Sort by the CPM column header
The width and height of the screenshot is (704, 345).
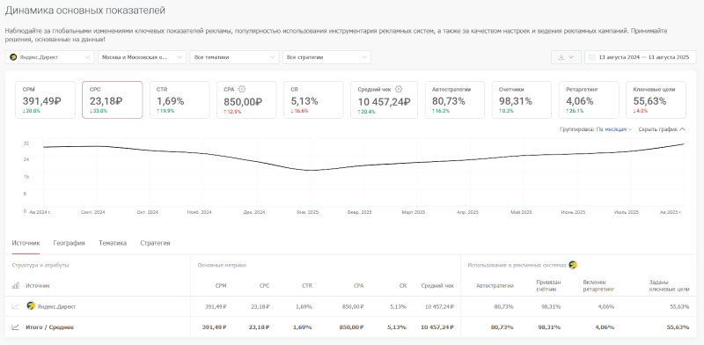221,285
